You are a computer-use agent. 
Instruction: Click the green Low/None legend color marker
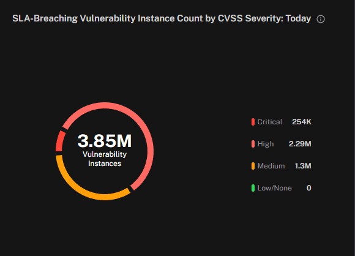(253, 188)
